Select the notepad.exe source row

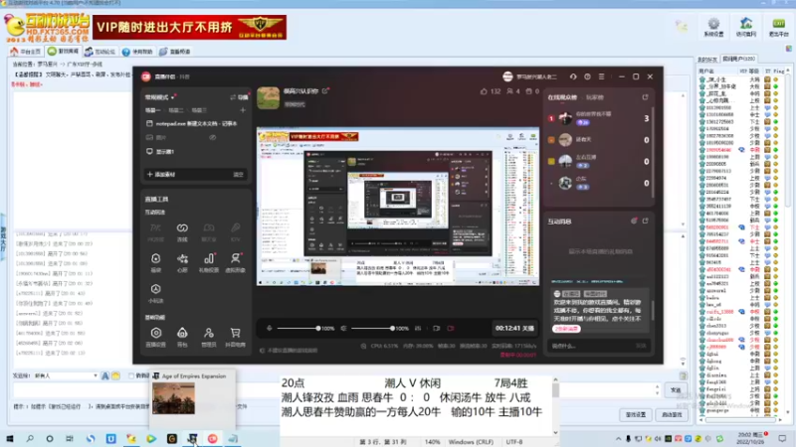point(196,123)
